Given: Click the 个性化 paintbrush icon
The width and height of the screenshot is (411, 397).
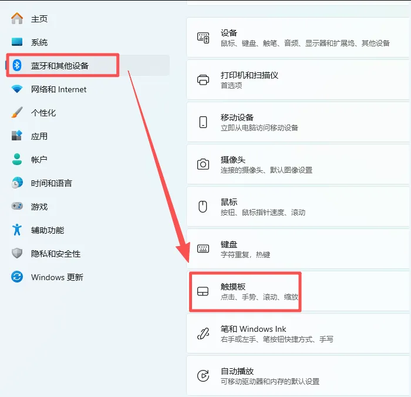Looking at the screenshot, I should pos(17,112).
